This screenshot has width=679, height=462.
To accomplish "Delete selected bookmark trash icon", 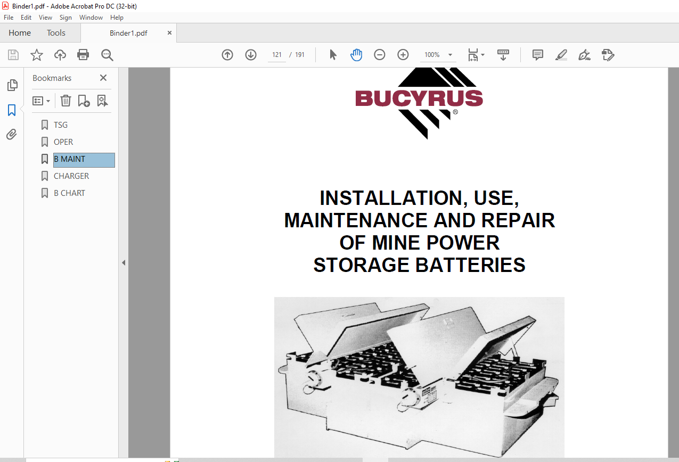I will tap(66, 101).
